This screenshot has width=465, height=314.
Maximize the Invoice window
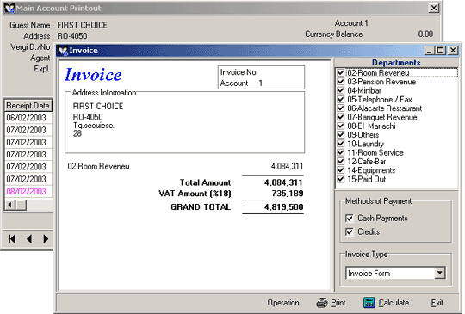(441, 51)
